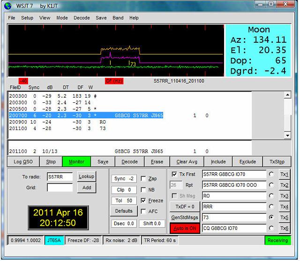Click the Stop button
The width and height of the screenshot is (300, 261).
(x=51, y=162)
